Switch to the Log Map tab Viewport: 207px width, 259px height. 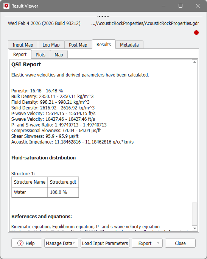(x=51, y=45)
